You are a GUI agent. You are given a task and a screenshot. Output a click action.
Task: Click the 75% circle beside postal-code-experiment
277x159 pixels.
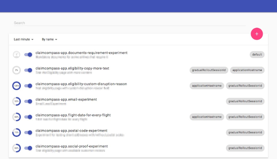16,132
